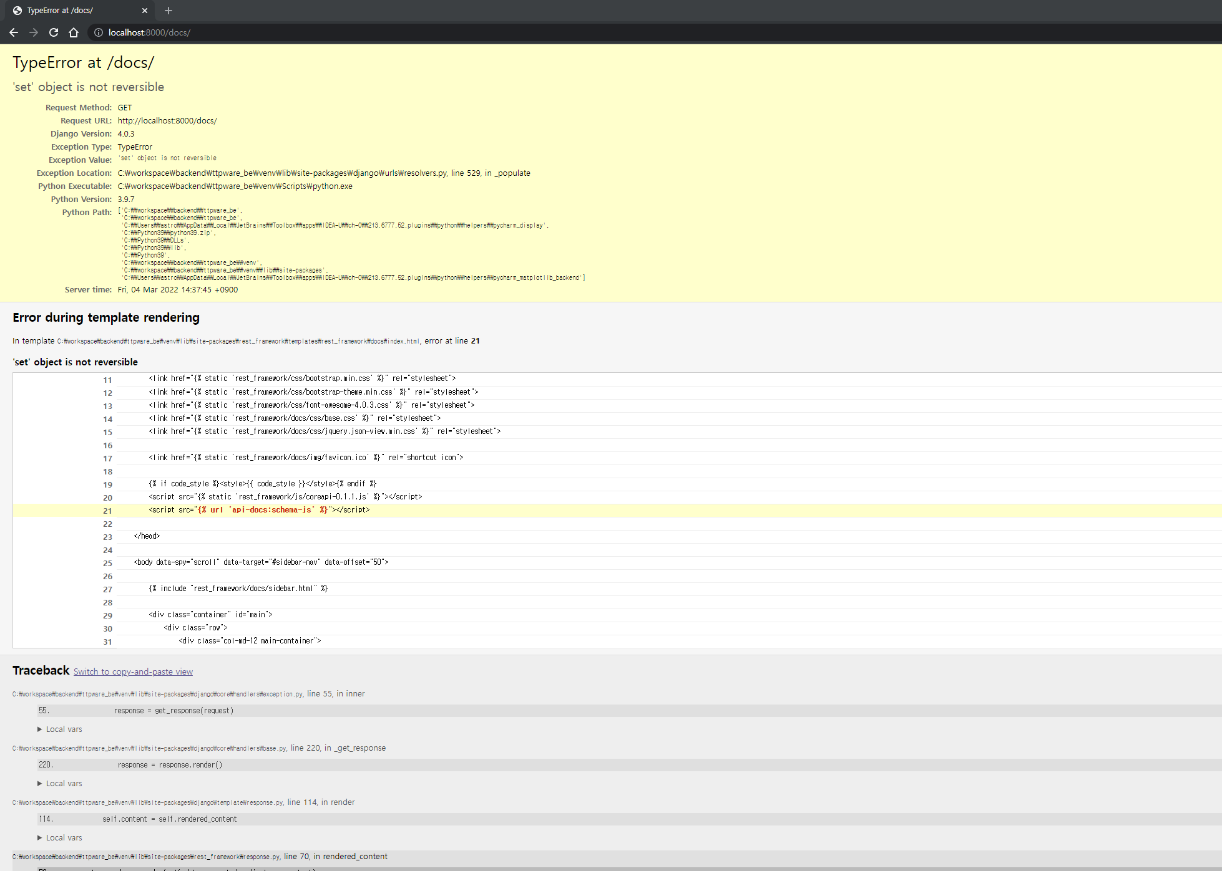Click highlighted line 21 script tag
The image size is (1222, 871).
click(259, 510)
